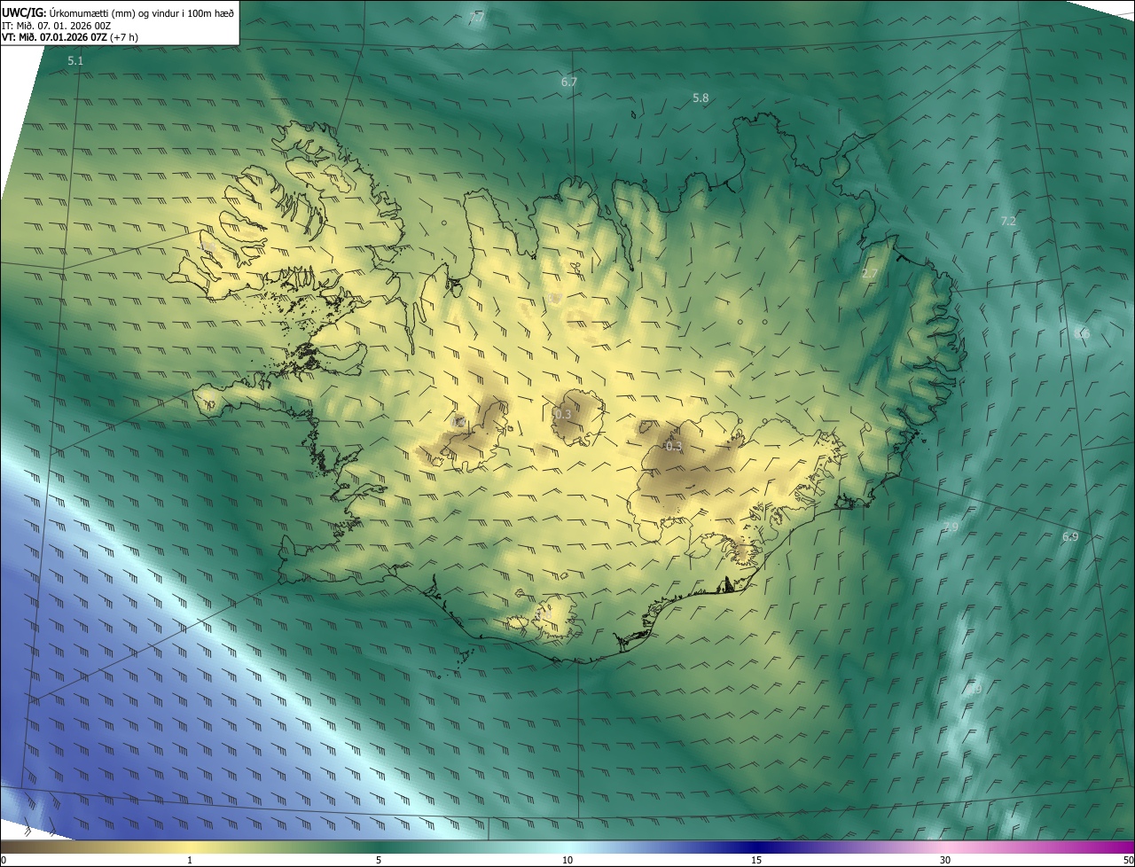This screenshot has height=867, width=1135.
Task: Click the 0.3 label on the small central glacier
Action: [x=563, y=415]
